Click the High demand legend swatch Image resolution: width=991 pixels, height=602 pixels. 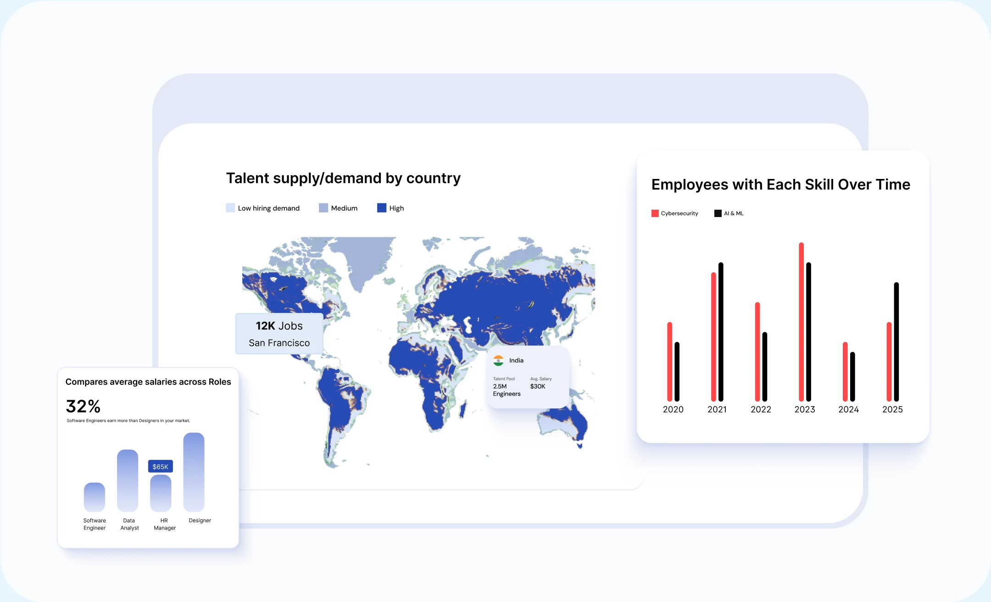tap(382, 208)
